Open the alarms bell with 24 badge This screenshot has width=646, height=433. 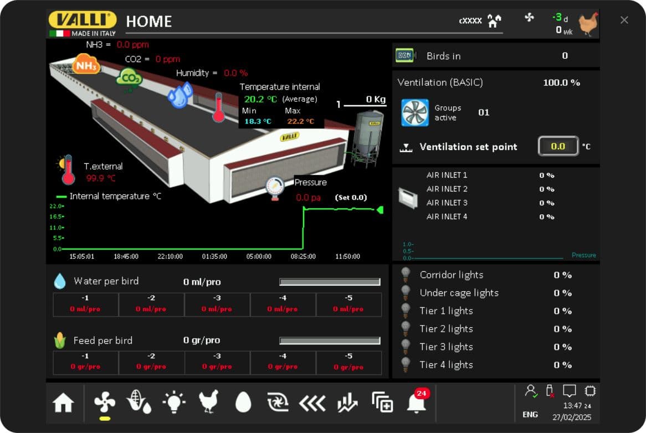[417, 403]
